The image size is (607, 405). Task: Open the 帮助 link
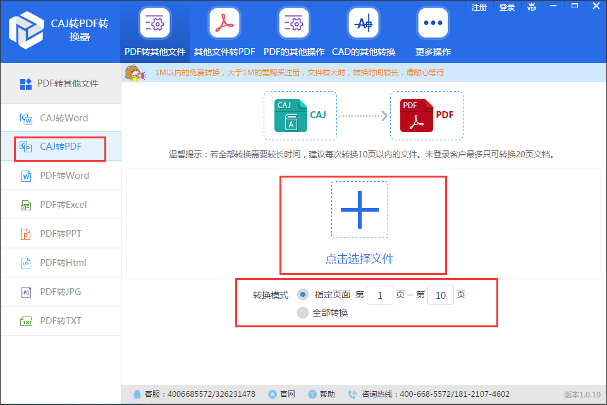click(x=328, y=394)
